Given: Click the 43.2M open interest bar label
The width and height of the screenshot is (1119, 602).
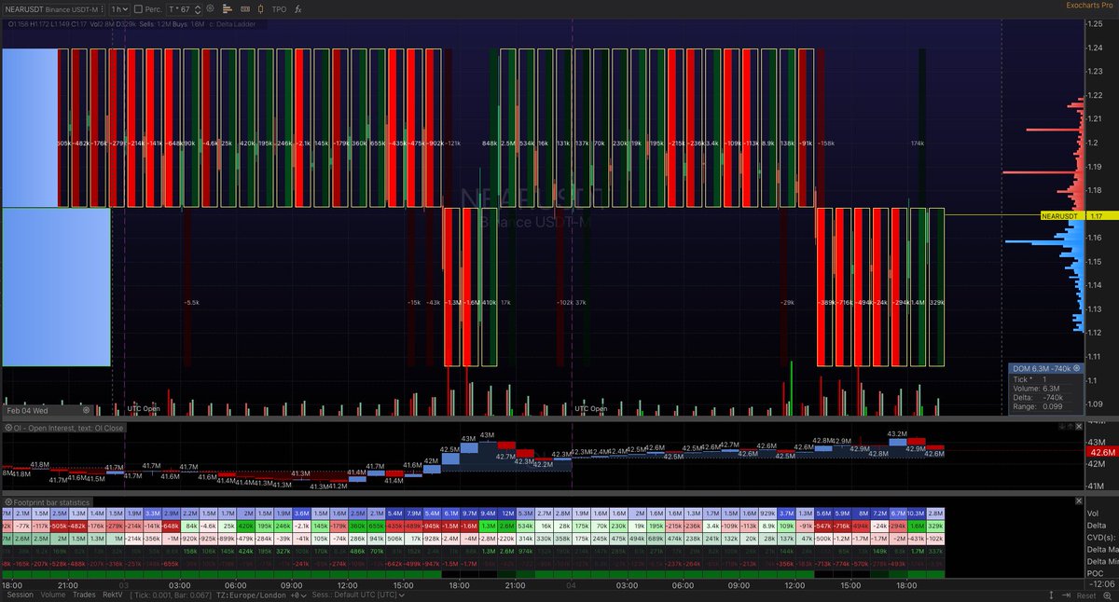Looking at the screenshot, I should point(897,434).
